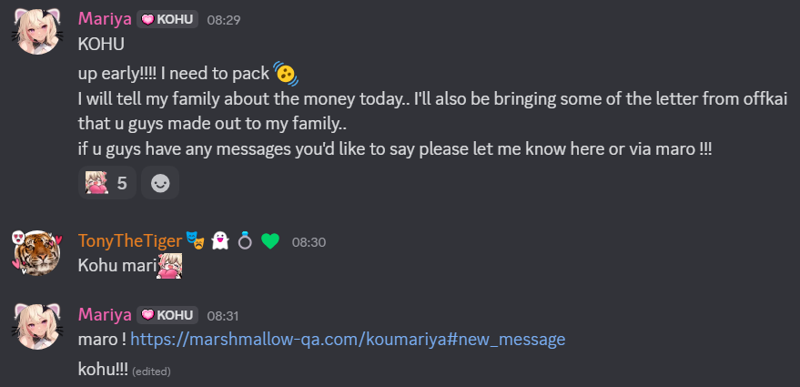The image size is (800, 387).
Task: Click the ring badge next to TonyTheTiger
Action: (x=244, y=240)
